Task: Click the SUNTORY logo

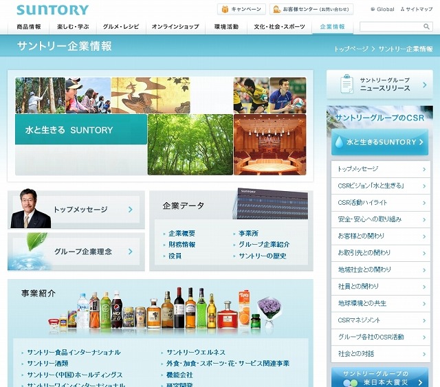Action: click(52, 10)
